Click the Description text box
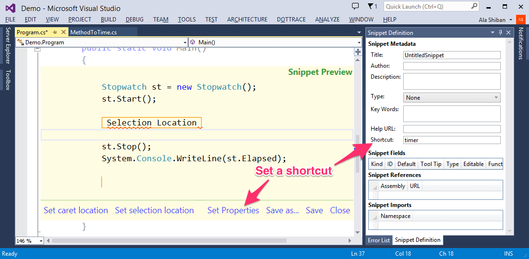The height and width of the screenshot is (259, 529). [452, 81]
